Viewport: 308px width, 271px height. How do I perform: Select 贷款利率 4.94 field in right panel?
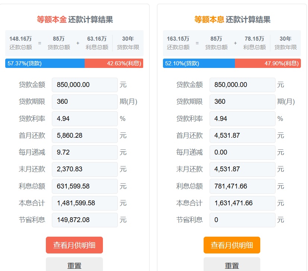[242, 119]
